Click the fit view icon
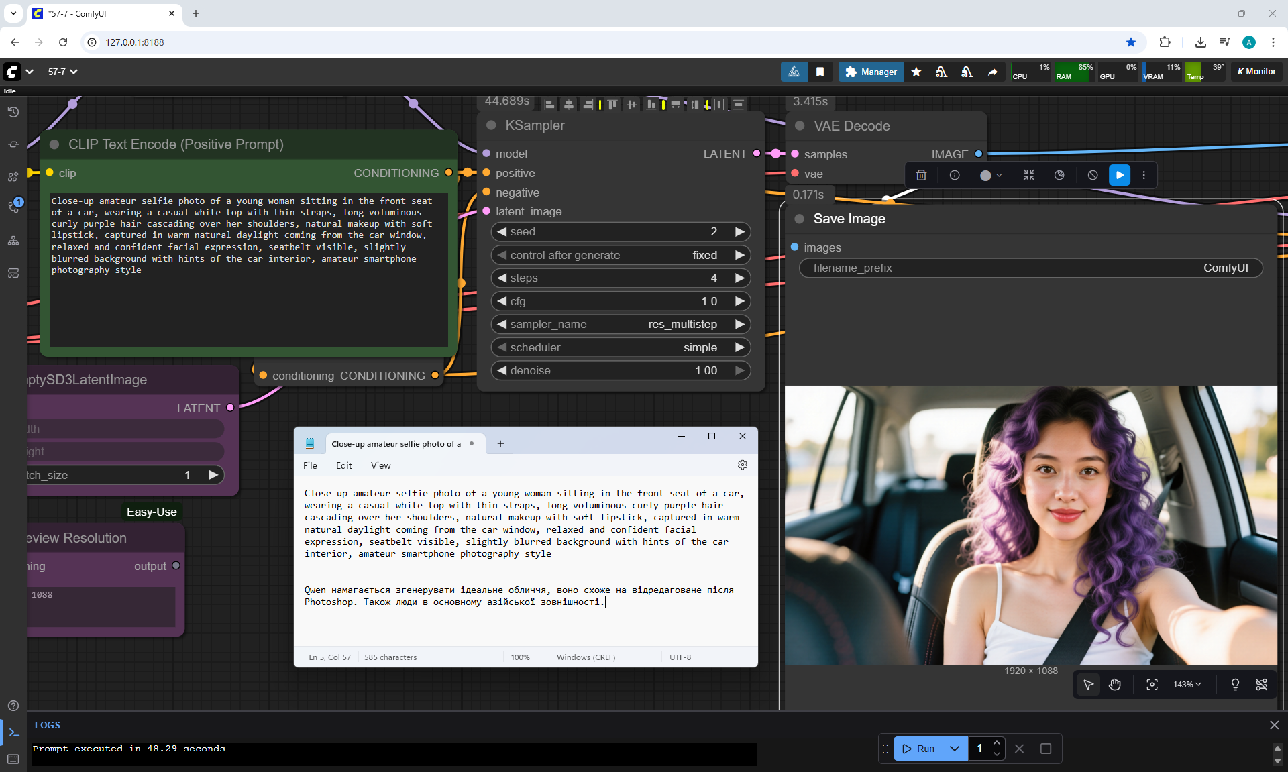 1152,684
